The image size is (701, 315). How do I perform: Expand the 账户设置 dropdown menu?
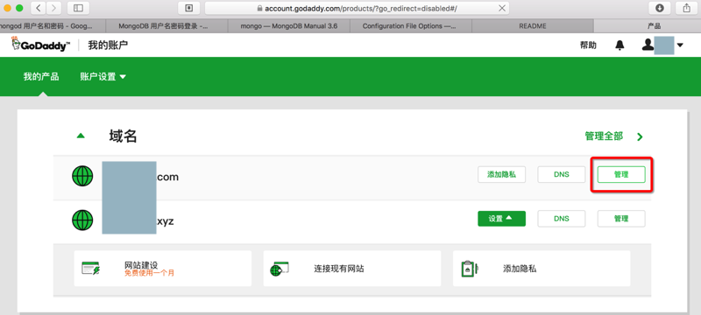(103, 77)
